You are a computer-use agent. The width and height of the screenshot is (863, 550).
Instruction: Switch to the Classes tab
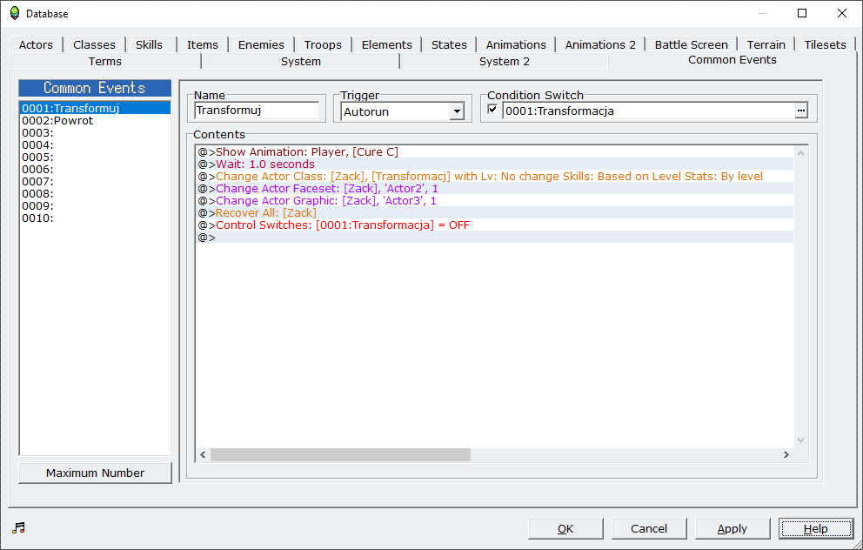94,44
